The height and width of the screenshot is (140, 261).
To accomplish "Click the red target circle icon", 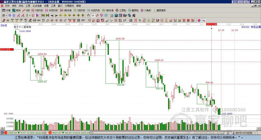I will [52, 20].
